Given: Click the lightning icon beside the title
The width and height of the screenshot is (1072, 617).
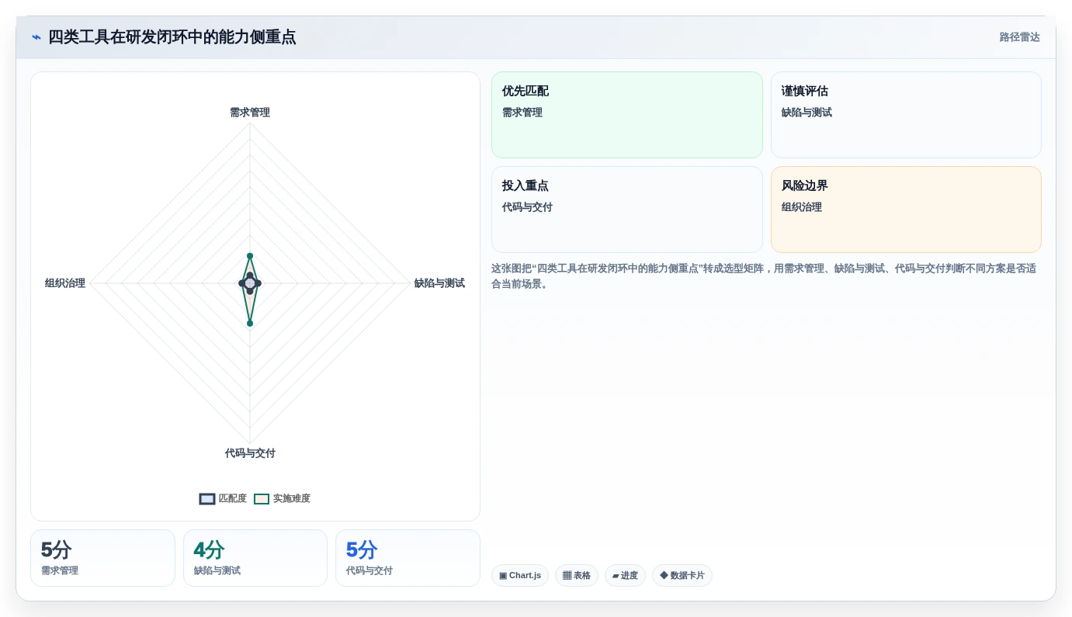Looking at the screenshot, I should (x=36, y=37).
